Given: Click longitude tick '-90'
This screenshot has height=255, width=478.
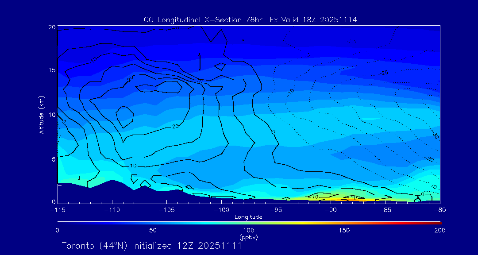Looking at the screenshot, I should 331,210.
